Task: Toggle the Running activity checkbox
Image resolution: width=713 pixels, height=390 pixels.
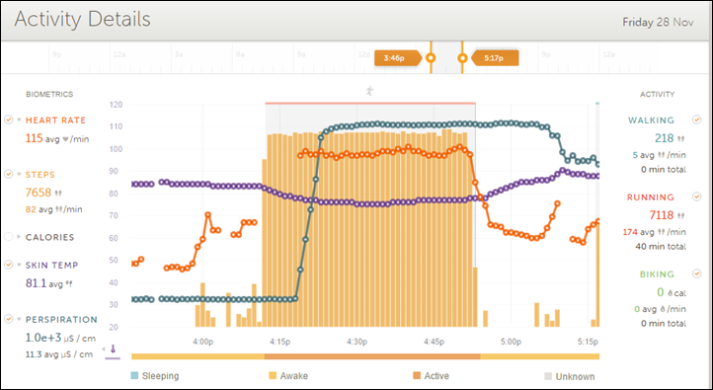Action: coord(696,196)
